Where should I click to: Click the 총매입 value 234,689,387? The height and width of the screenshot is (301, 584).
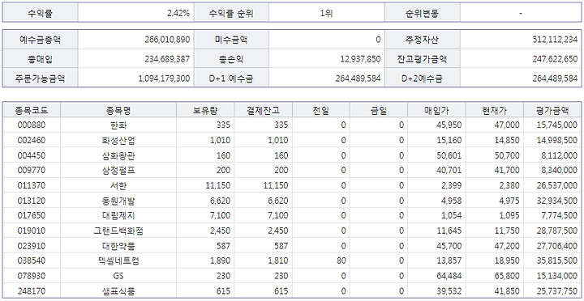coord(167,59)
